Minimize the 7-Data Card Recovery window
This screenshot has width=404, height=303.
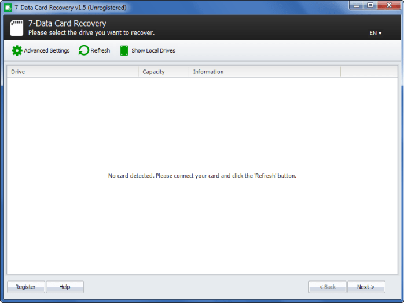tap(357, 5)
